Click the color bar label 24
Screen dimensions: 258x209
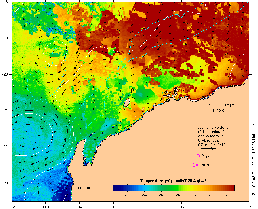pyautogui.click(x=144, y=195)
